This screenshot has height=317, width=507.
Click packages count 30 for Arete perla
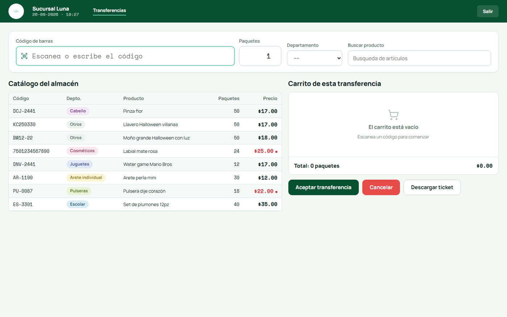click(236, 178)
